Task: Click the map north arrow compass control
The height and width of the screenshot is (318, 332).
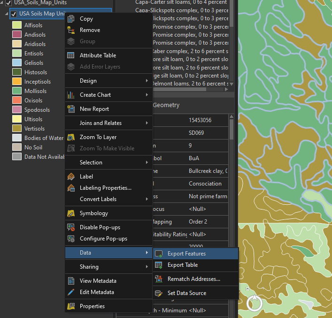Action: click(x=255, y=302)
